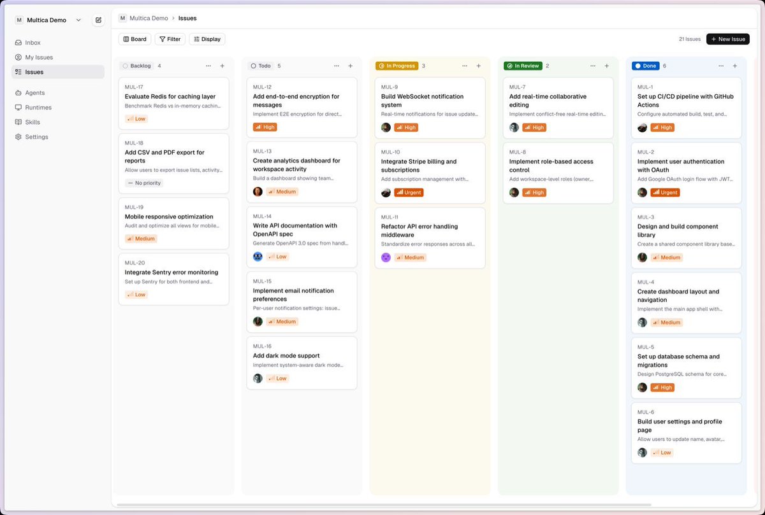This screenshot has height=515, width=765.
Task: Click the Multica Demo breadcrumb link
Action: tap(149, 18)
